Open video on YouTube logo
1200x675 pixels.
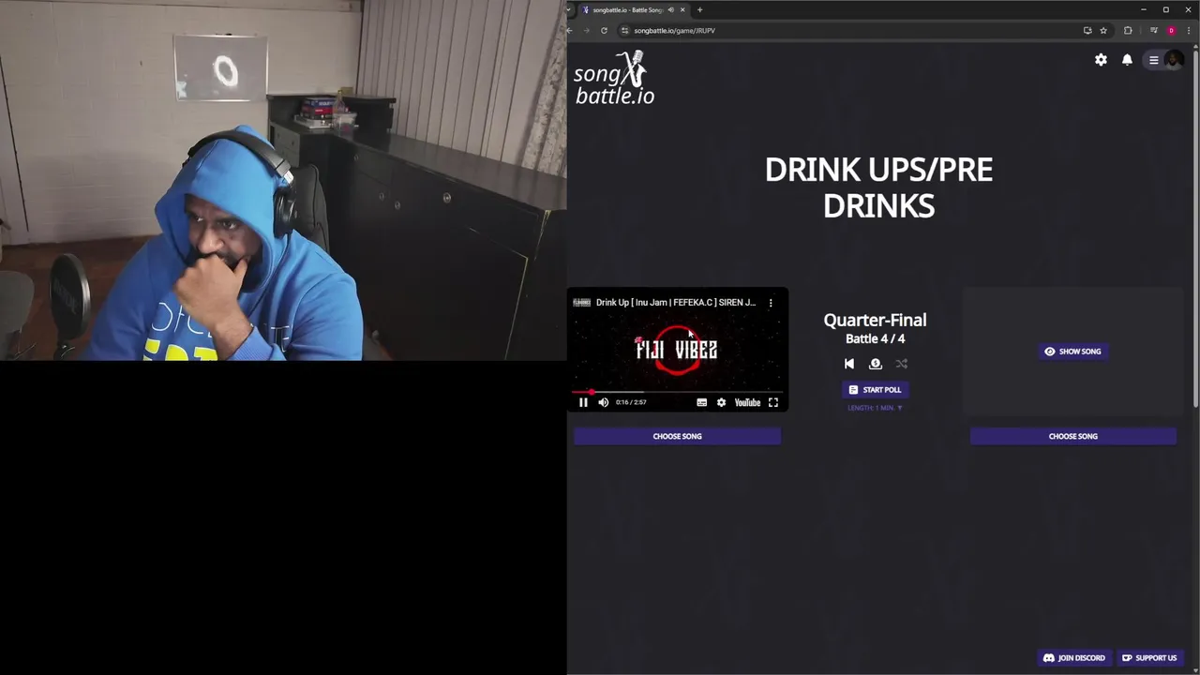(747, 402)
